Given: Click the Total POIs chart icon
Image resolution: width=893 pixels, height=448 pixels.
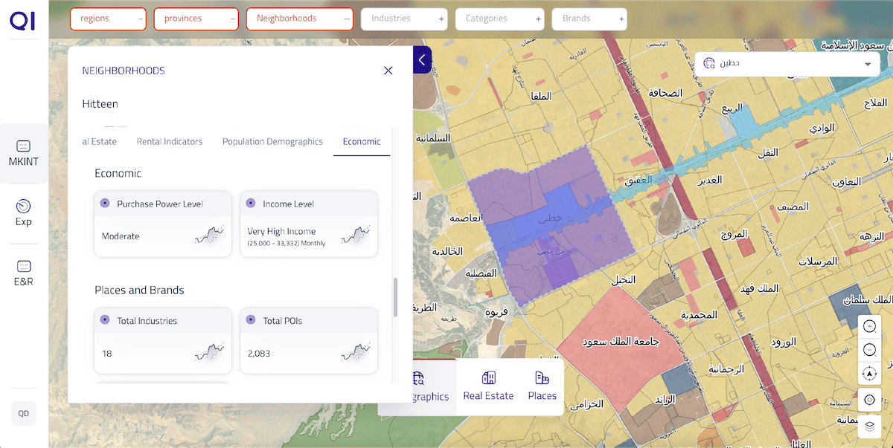Looking at the screenshot, I should [355, 352].
